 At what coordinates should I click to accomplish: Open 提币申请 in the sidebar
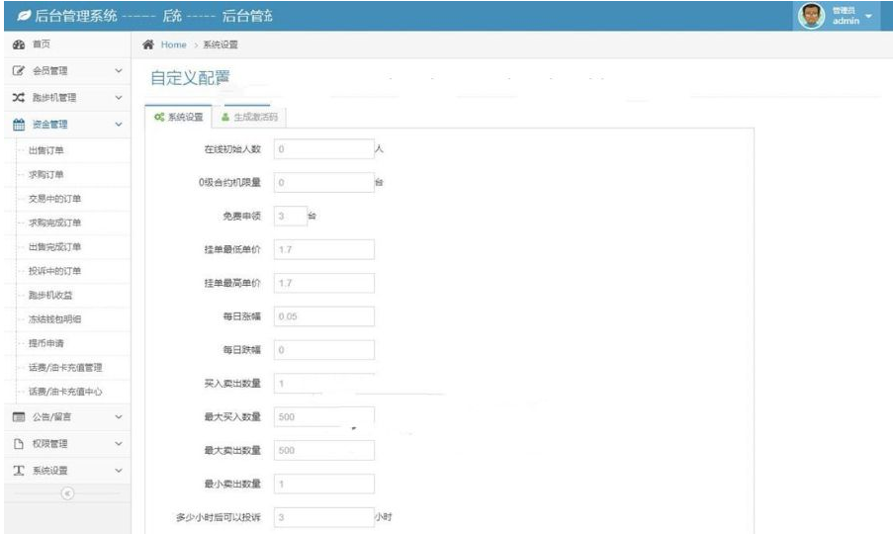45,343
